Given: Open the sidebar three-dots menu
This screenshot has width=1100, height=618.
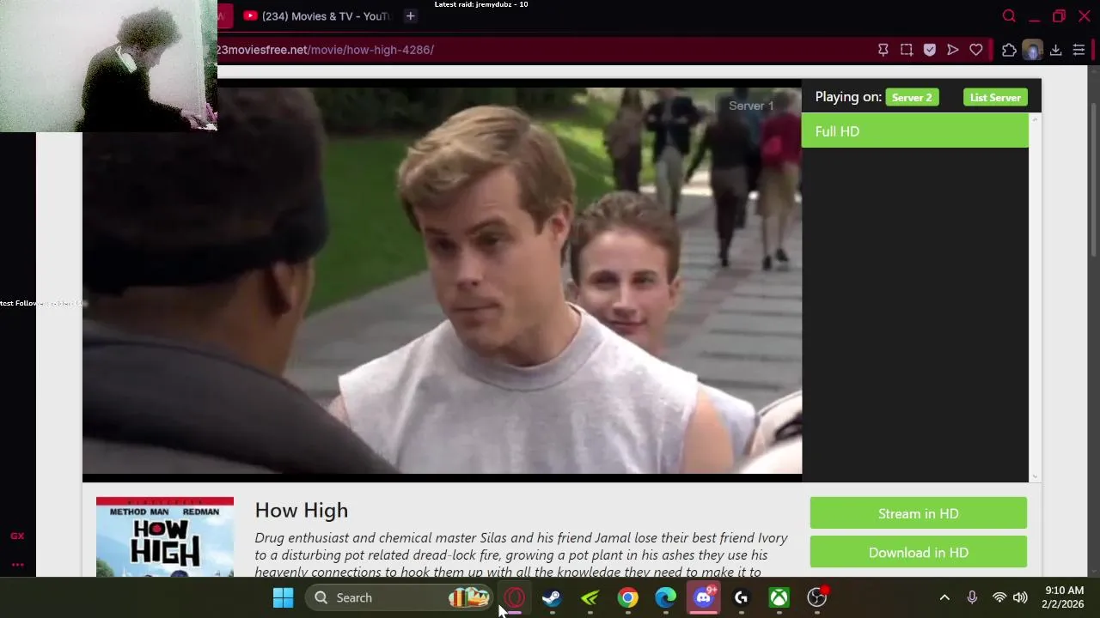Looking at the screenshot, I should pyautogui.click(x=17, y=564).
